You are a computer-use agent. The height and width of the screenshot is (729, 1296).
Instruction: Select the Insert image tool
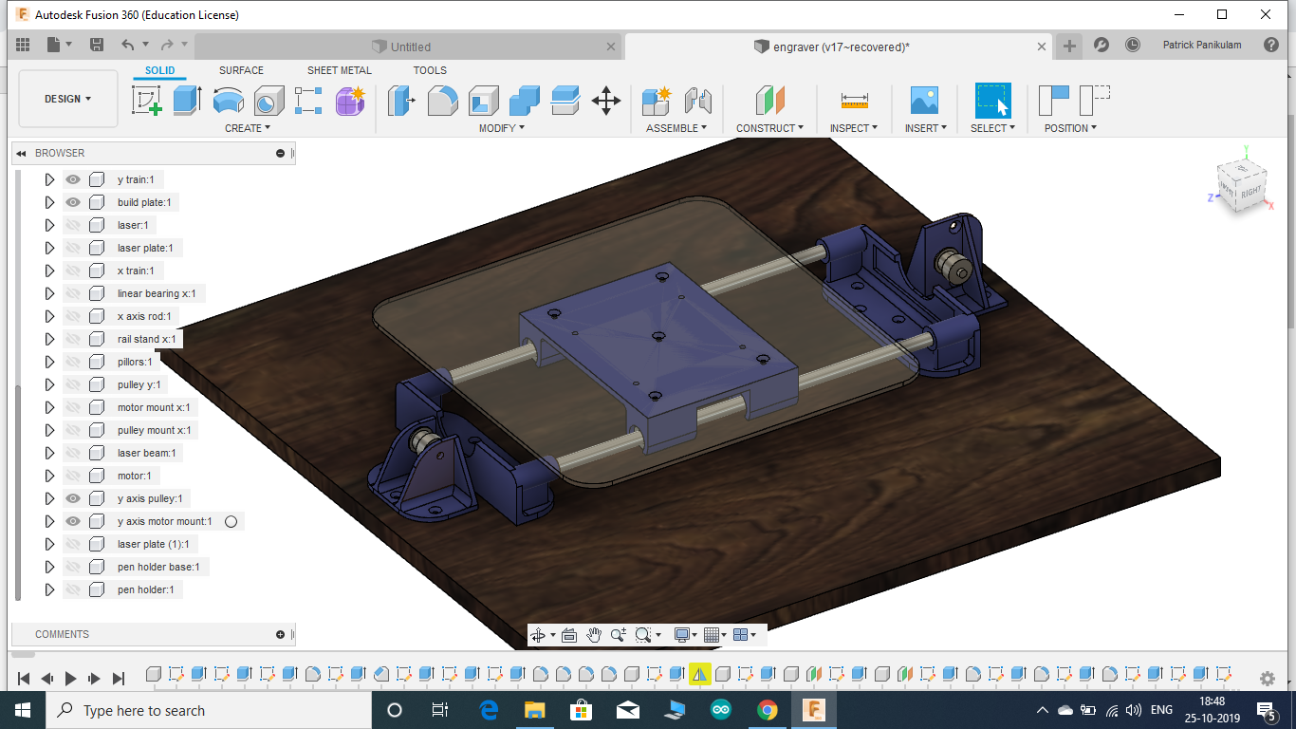pyautogui.click(x=923, y=100)
